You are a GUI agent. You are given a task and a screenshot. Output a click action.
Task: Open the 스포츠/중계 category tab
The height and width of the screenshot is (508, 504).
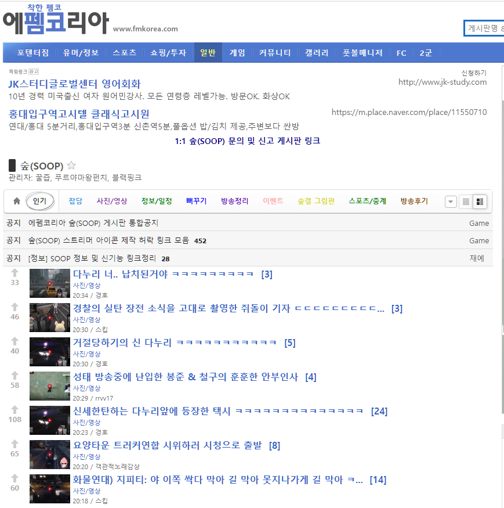click(368, 201)
